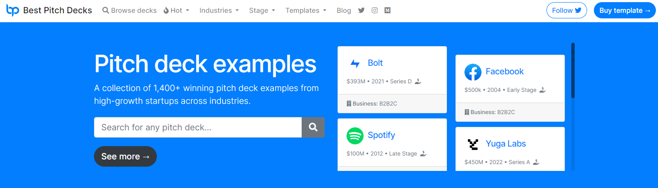Screen dimensions: 658x188
Task: Open the Templates dropdown menu
Action: pyautogui.click(x=306, y=10)
